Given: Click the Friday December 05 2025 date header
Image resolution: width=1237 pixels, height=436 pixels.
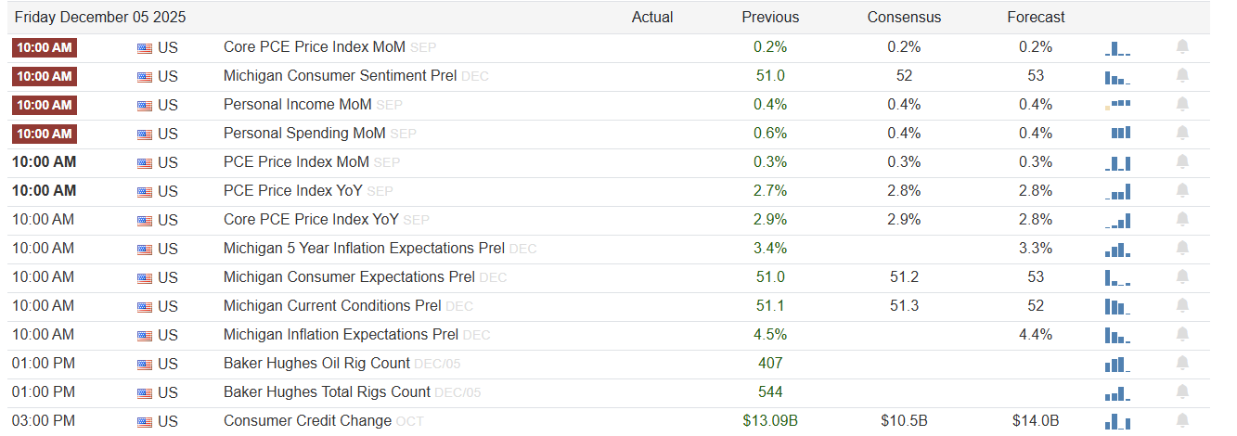Looking at the screenshot, I should 98,18.
